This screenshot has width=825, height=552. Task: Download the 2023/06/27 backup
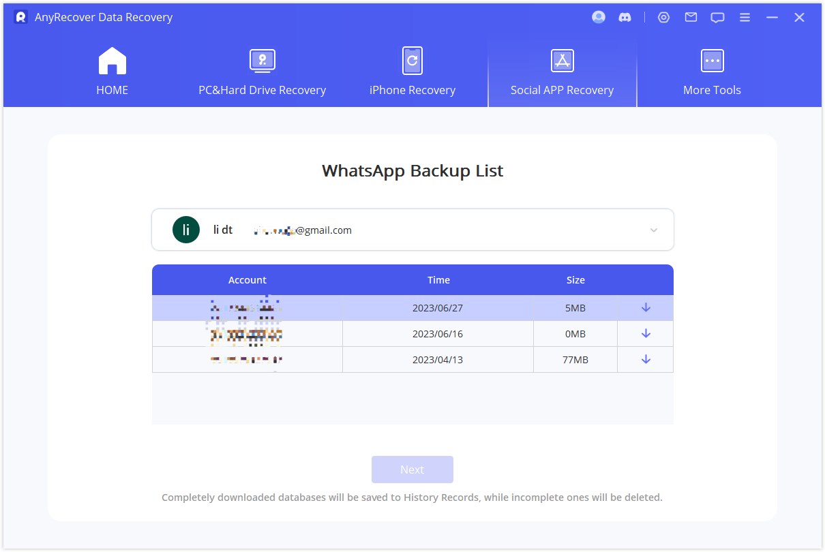pos(644,307)
